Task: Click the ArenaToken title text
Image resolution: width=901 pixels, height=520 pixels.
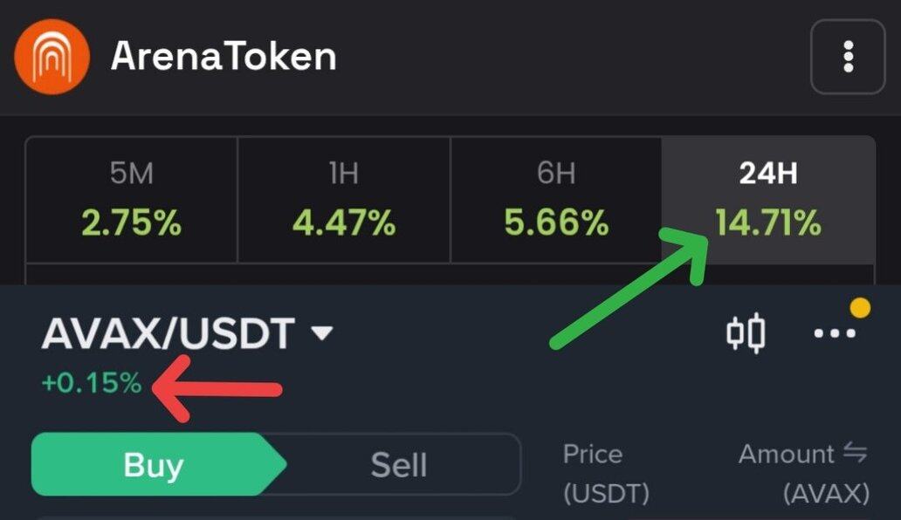Action: (x=224, y=57)
